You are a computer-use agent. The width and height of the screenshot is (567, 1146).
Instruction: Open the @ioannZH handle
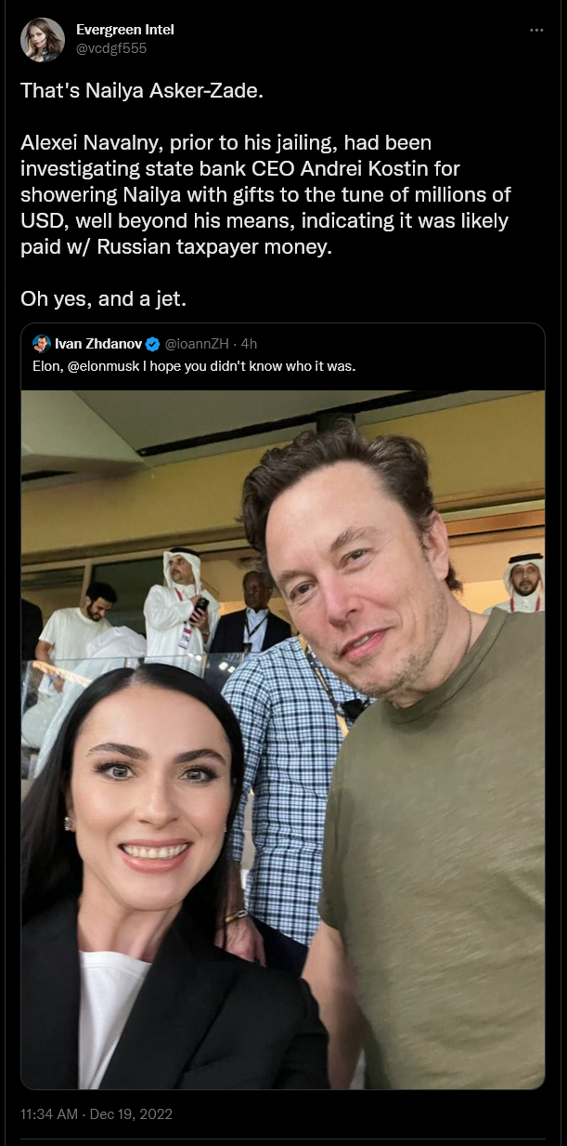(x=197, y=343)
